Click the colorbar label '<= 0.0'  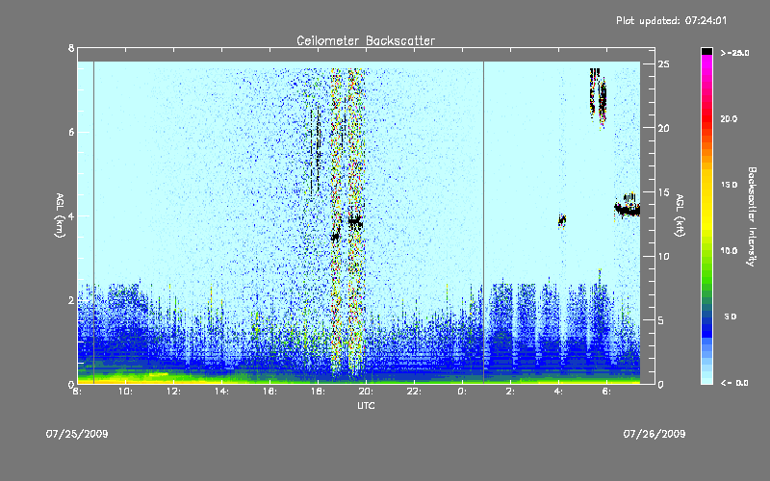coord(734,383)
